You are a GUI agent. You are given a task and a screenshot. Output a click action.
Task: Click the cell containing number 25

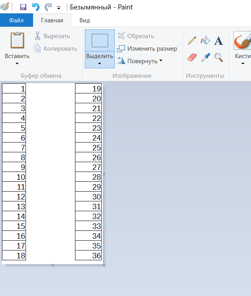point(88,147)
